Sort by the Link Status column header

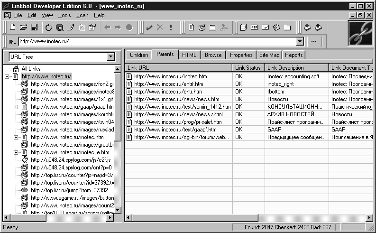(248, 68)
